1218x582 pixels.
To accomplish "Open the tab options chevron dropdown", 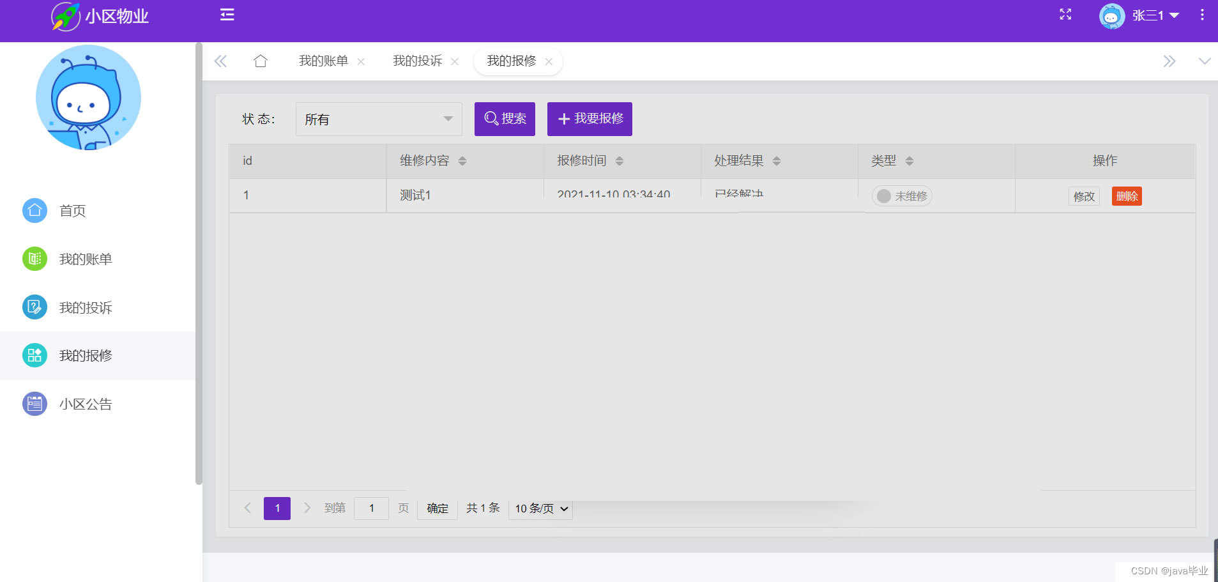I will (x=1205, y=61).
